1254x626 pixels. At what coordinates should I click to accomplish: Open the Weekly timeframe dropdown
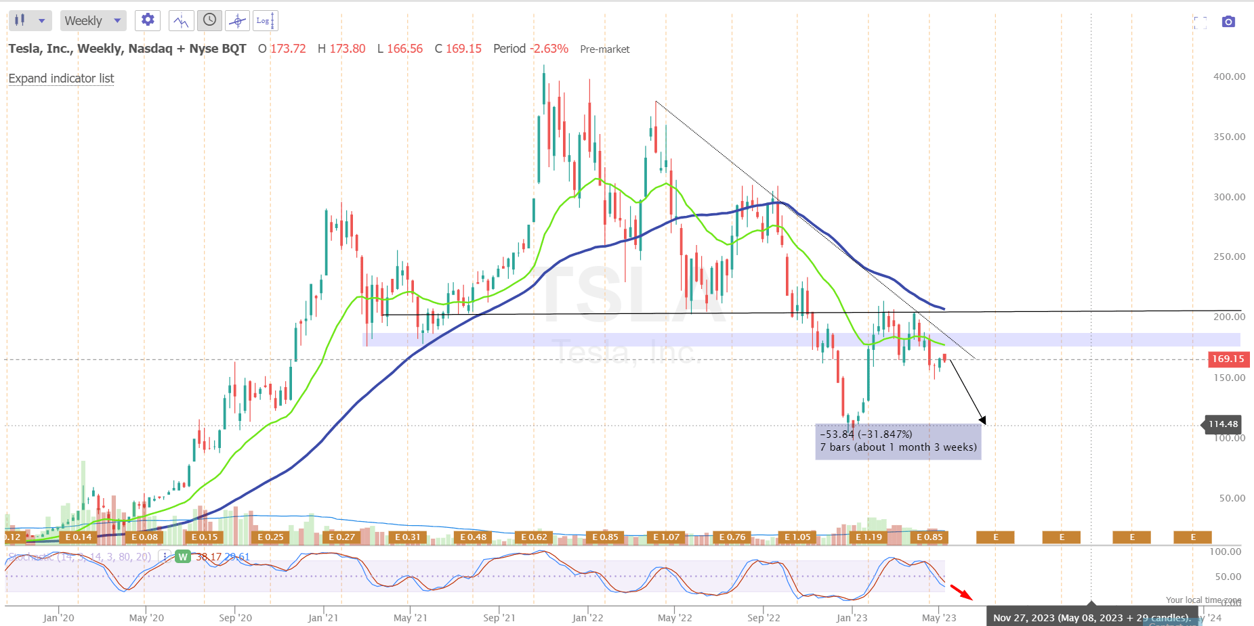pyautogui.click(x=93, y=20)
